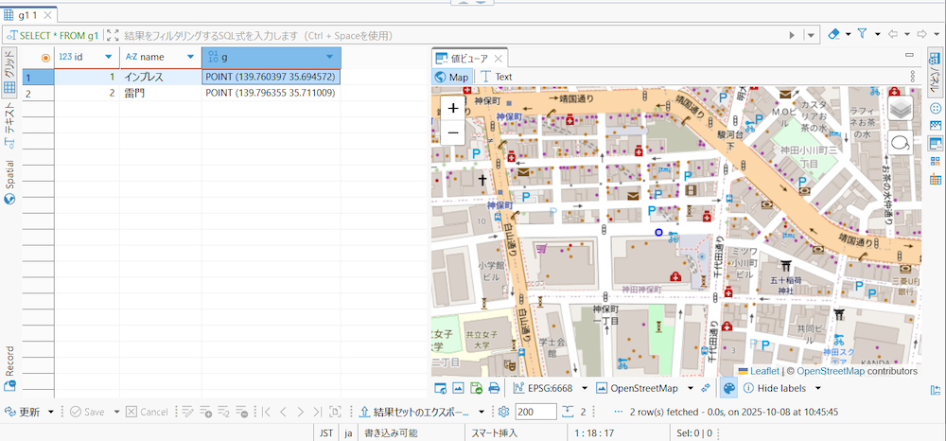Toggle the map color palette button
Image resolution: width=946 pixels, height=441 pixels.
(728, 388)
